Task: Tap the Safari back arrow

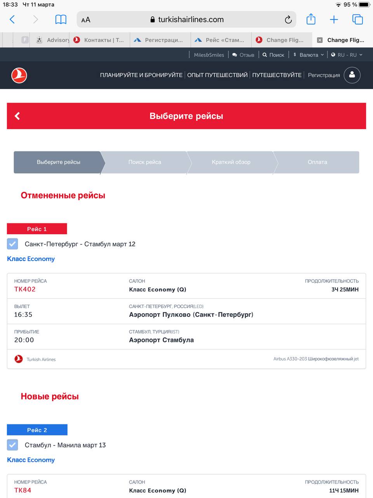Action: 12,19
